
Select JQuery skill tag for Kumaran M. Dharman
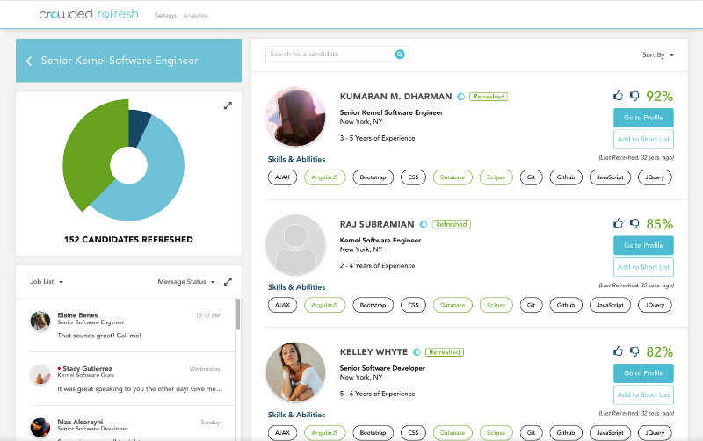655,177
